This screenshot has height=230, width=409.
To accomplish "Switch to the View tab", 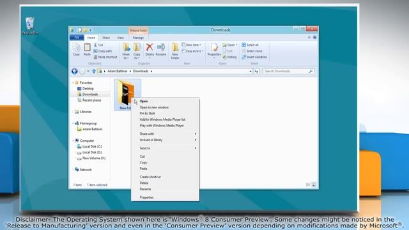I will tap(121, 38).
